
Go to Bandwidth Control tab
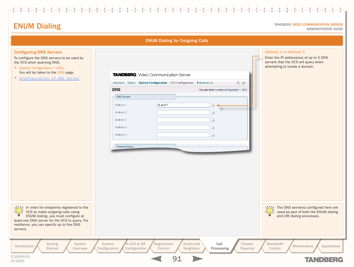click(x=275, y=246)
